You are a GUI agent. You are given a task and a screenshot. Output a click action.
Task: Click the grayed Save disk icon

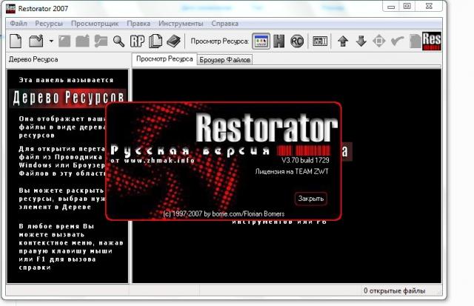(64, 41)
